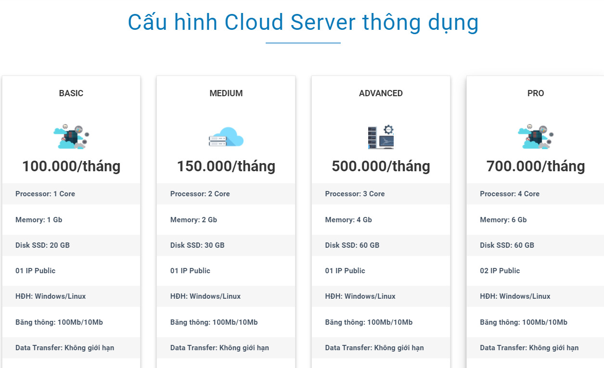This screenshot has height=368, width=604.
Task: Select the PRO plan title
Action: (x=536, y=93)
